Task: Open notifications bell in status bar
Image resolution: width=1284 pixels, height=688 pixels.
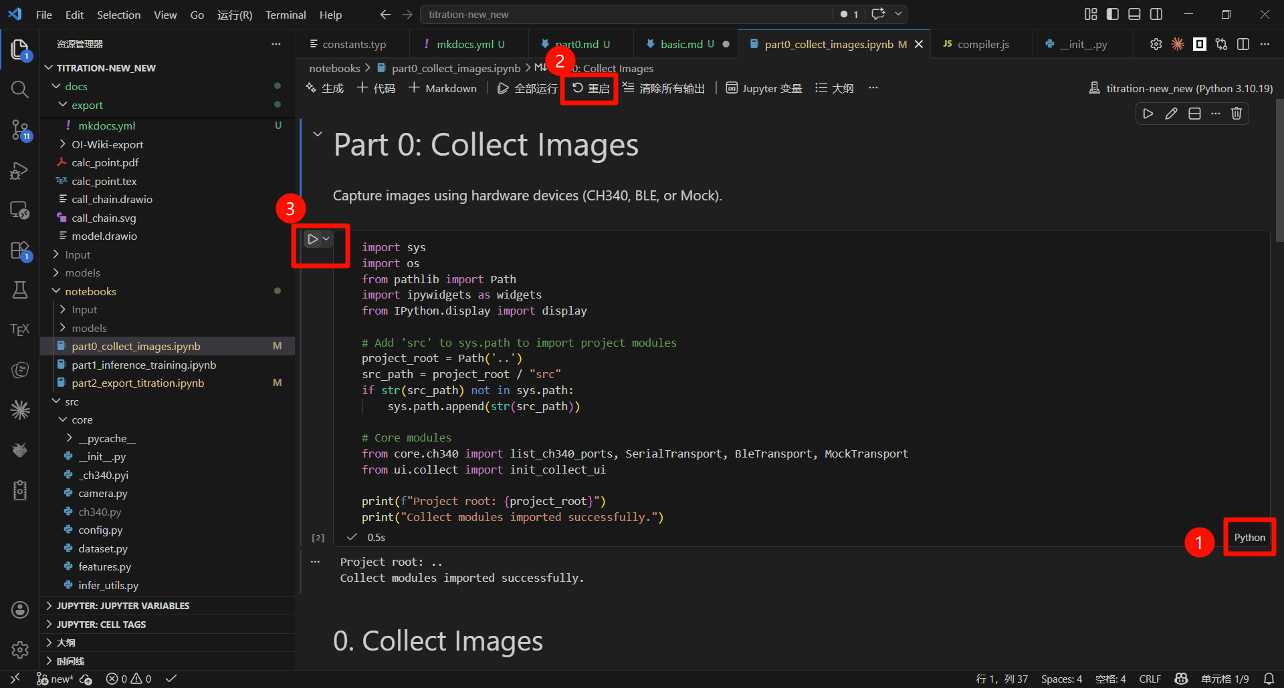Action: tap(1269, 679)
